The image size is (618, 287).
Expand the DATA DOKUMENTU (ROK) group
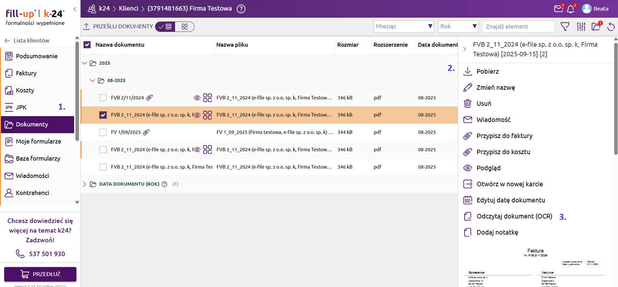pyautogui.click(x=84, y=184)
